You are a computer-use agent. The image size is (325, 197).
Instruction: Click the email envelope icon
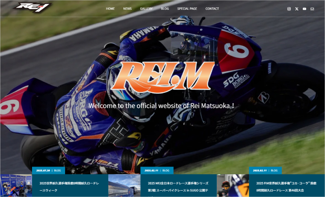click(x=312, y=9)
